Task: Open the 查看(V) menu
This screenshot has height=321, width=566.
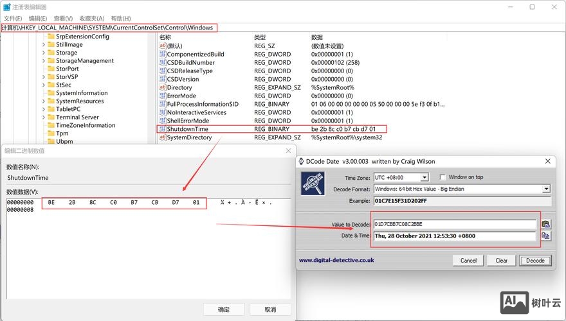Action: pos(63,19)
